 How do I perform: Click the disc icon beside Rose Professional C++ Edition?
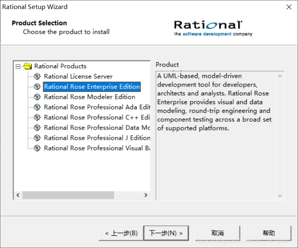click(x=37, y=117)
